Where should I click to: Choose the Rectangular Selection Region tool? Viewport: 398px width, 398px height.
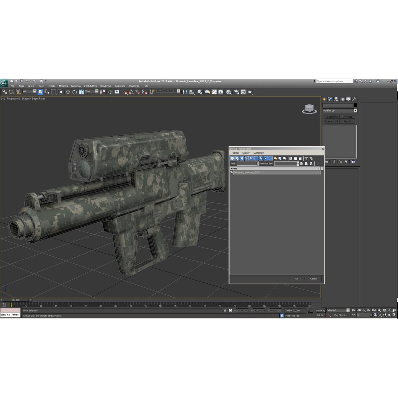53,92
